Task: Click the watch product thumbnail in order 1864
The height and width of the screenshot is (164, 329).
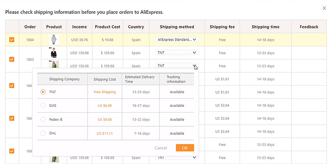Action: pos(54,39)
